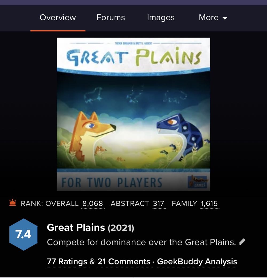Click the (2021) year next to the title
Screen dimensions: 267x278
point(121,228)
